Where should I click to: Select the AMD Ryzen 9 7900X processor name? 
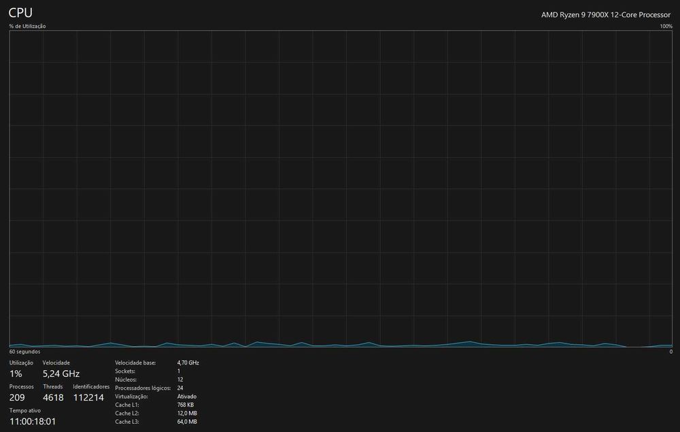pos(605,15)
